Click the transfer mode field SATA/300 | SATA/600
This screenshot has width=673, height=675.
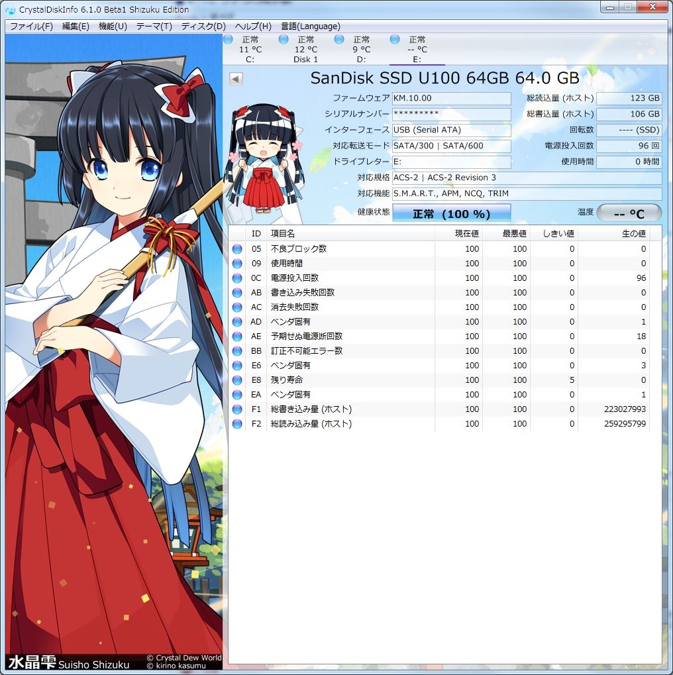(451, 146)
